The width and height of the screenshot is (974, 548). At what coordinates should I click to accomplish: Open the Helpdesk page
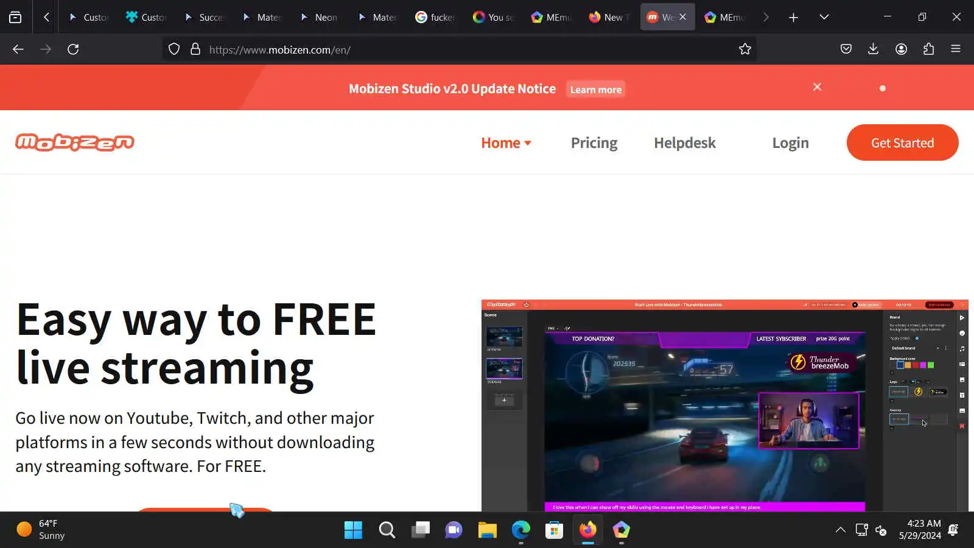tap(685, 143)
